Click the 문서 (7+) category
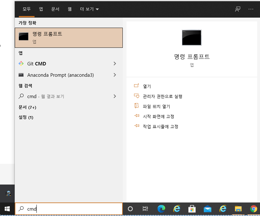260x216 pixels. pos(27,108)
